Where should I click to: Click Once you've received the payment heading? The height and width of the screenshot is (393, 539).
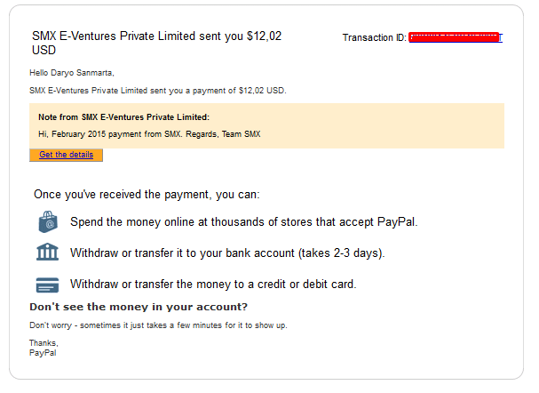click(147, 195)
